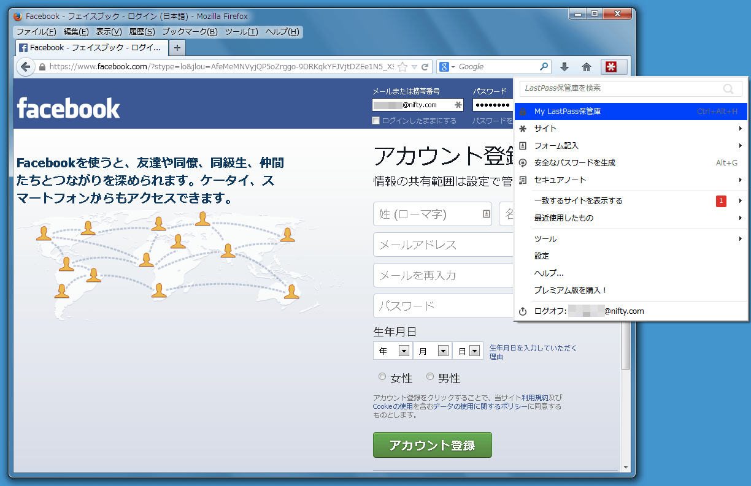751x486 pixels.
Task: Expand the 最近使用したもの submenu
Action: pos(741,218)
